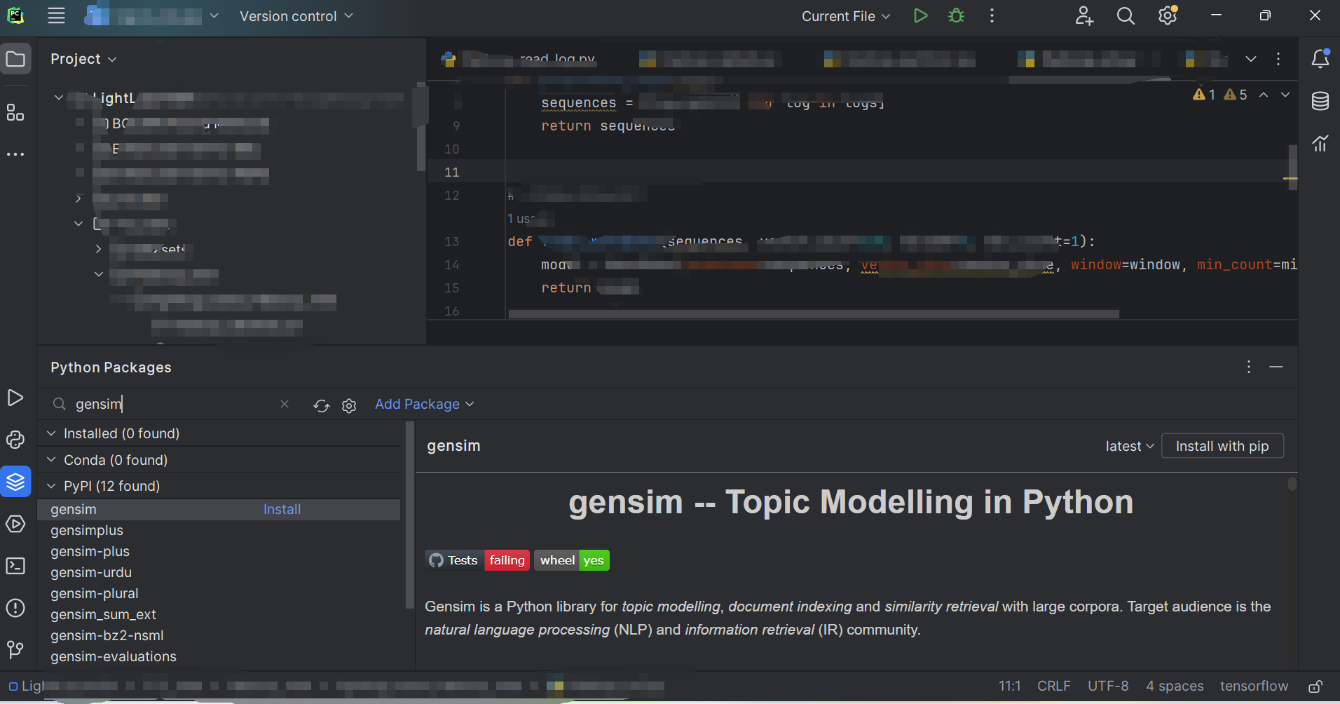Start debugging with the bug icon
Screen dimensions: 1340x704
click(x=956, y=15)
